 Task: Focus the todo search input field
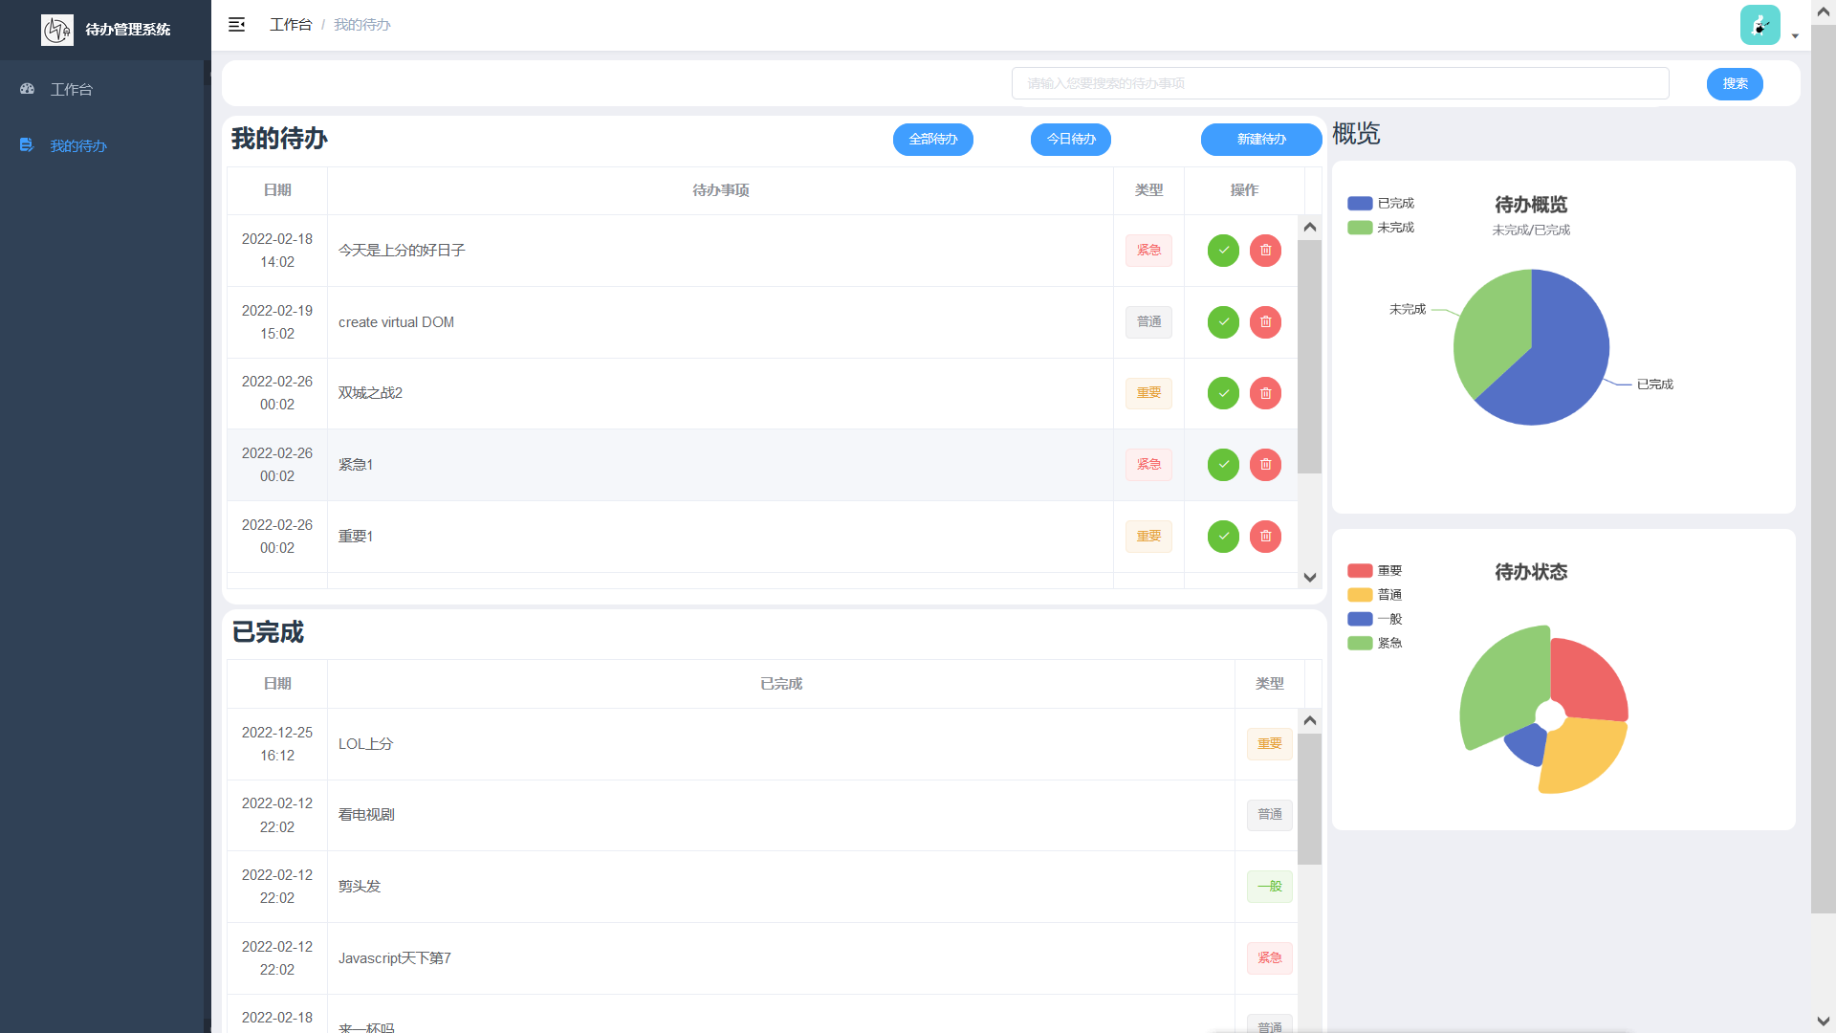pyautogui.click(x=1340, y=83)
